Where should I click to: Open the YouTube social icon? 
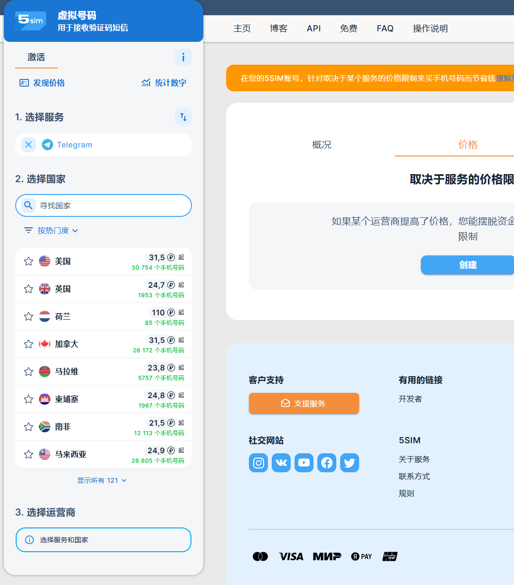coord(304,463)
